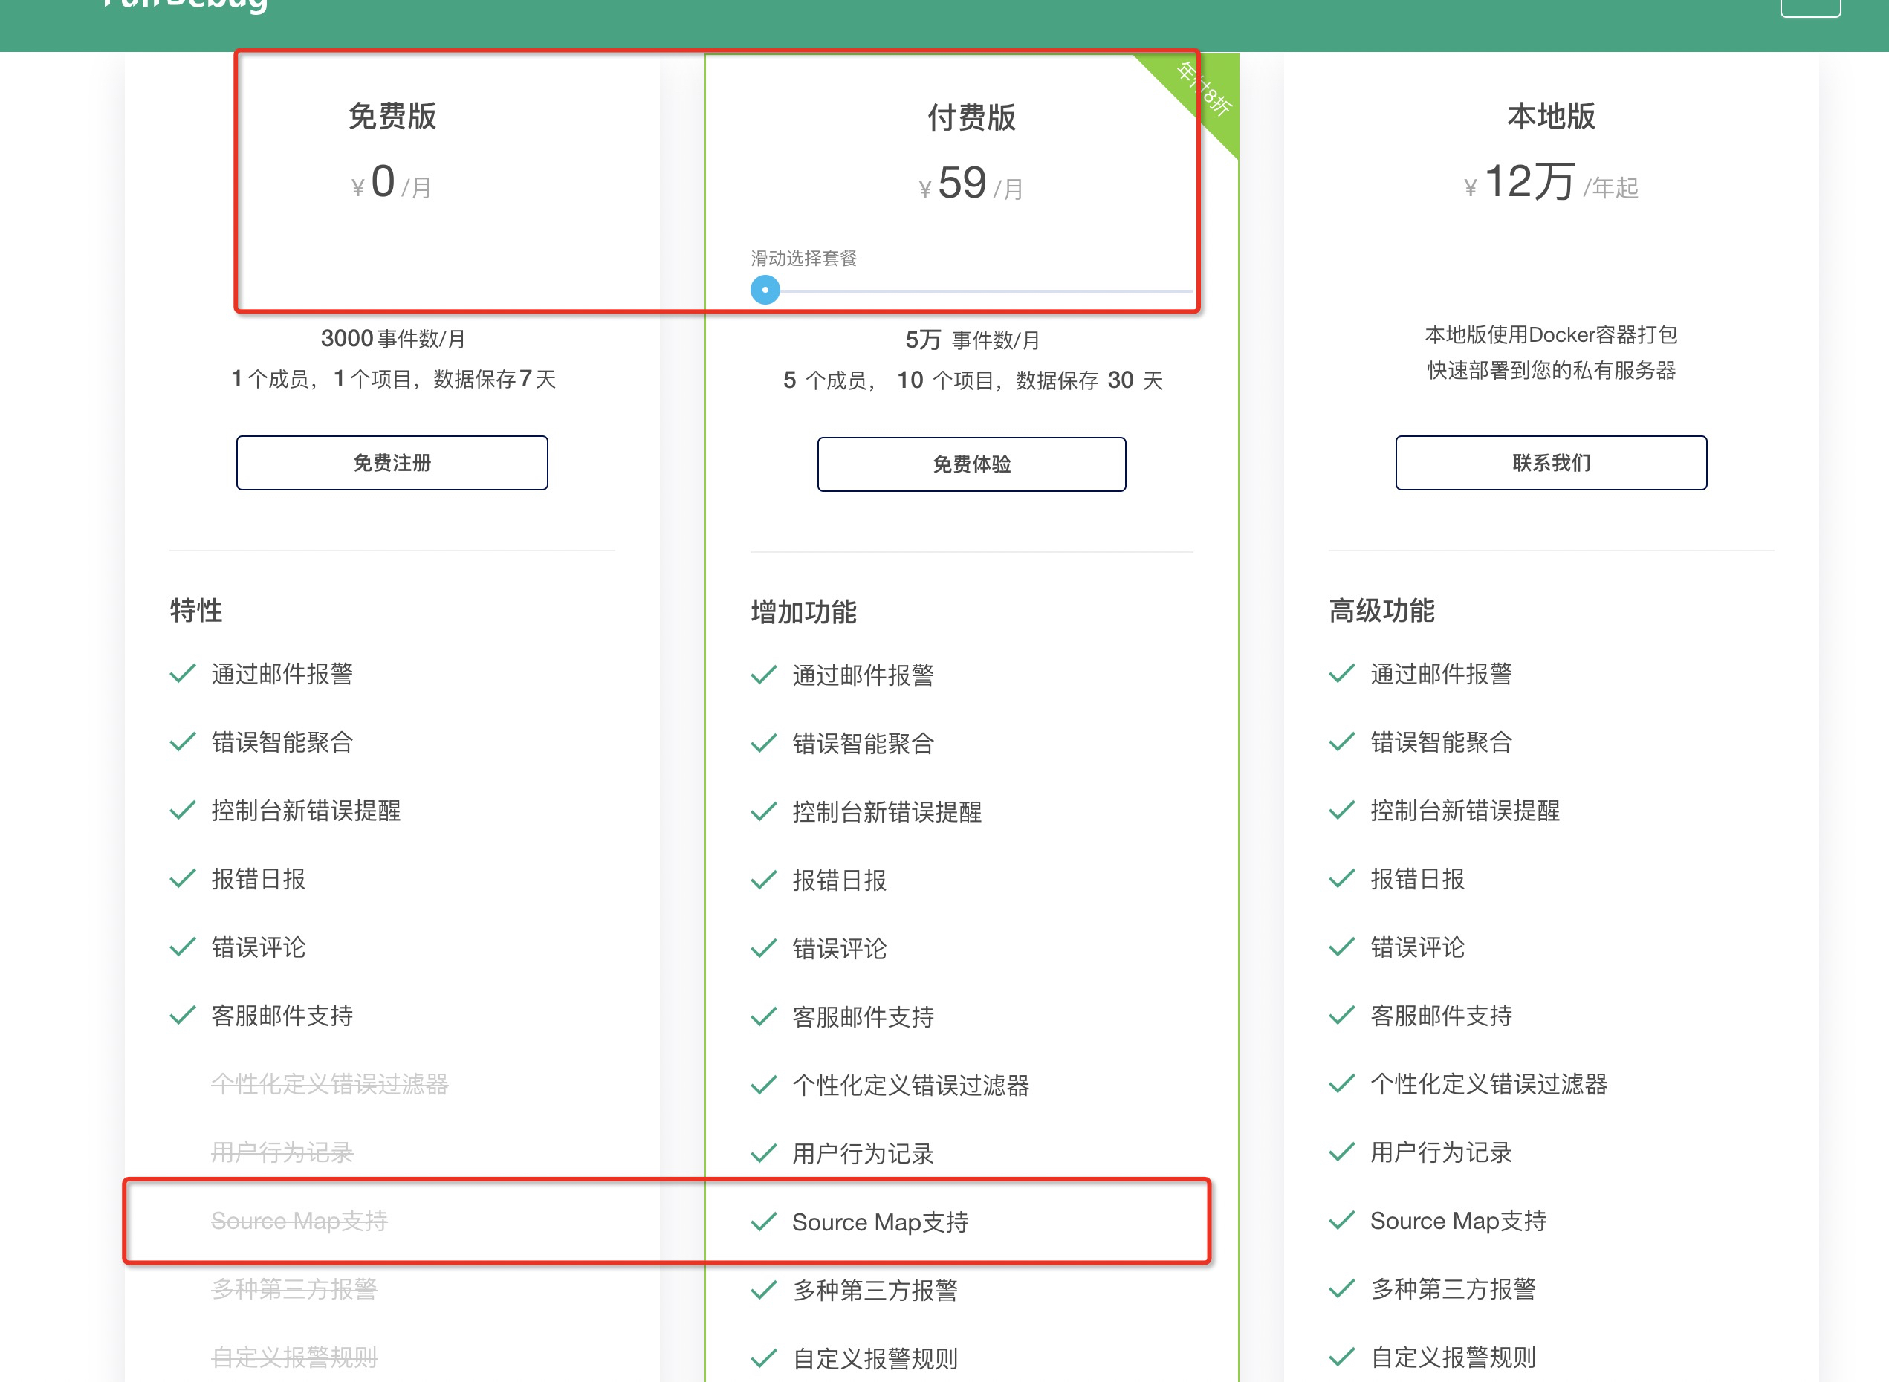
Task: Click checkmark beside 报错日报 in free plan
Action: (182, 878)
